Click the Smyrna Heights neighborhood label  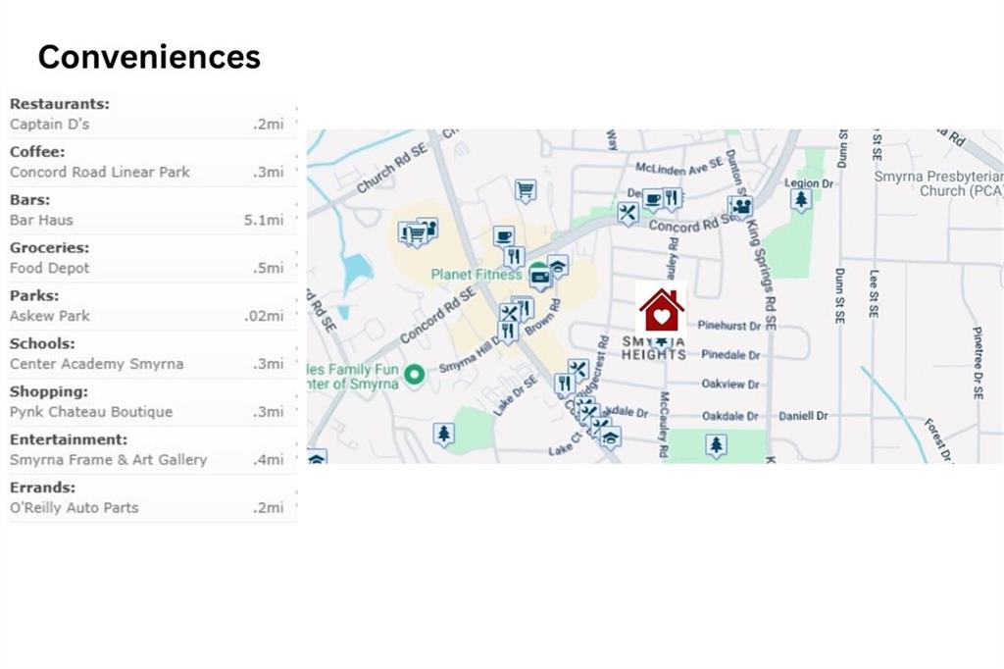(x=654, y=348)
